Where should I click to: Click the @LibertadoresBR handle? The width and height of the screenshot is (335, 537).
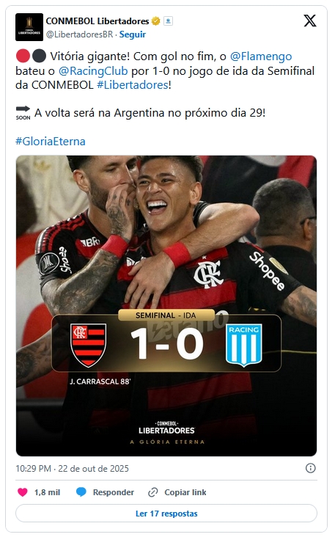pyautogui.click(x=79, y=34)
